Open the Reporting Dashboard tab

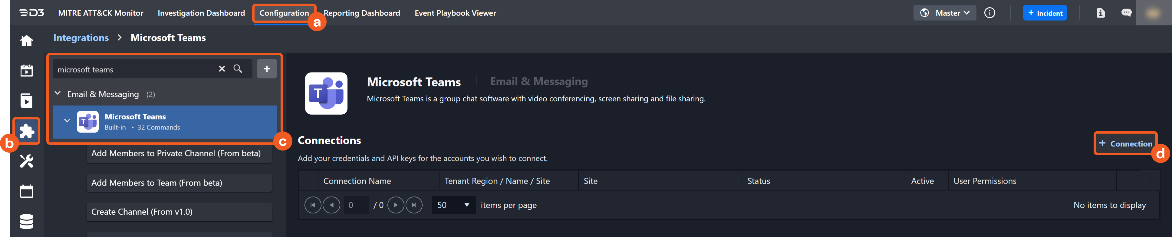pos(362,13)
